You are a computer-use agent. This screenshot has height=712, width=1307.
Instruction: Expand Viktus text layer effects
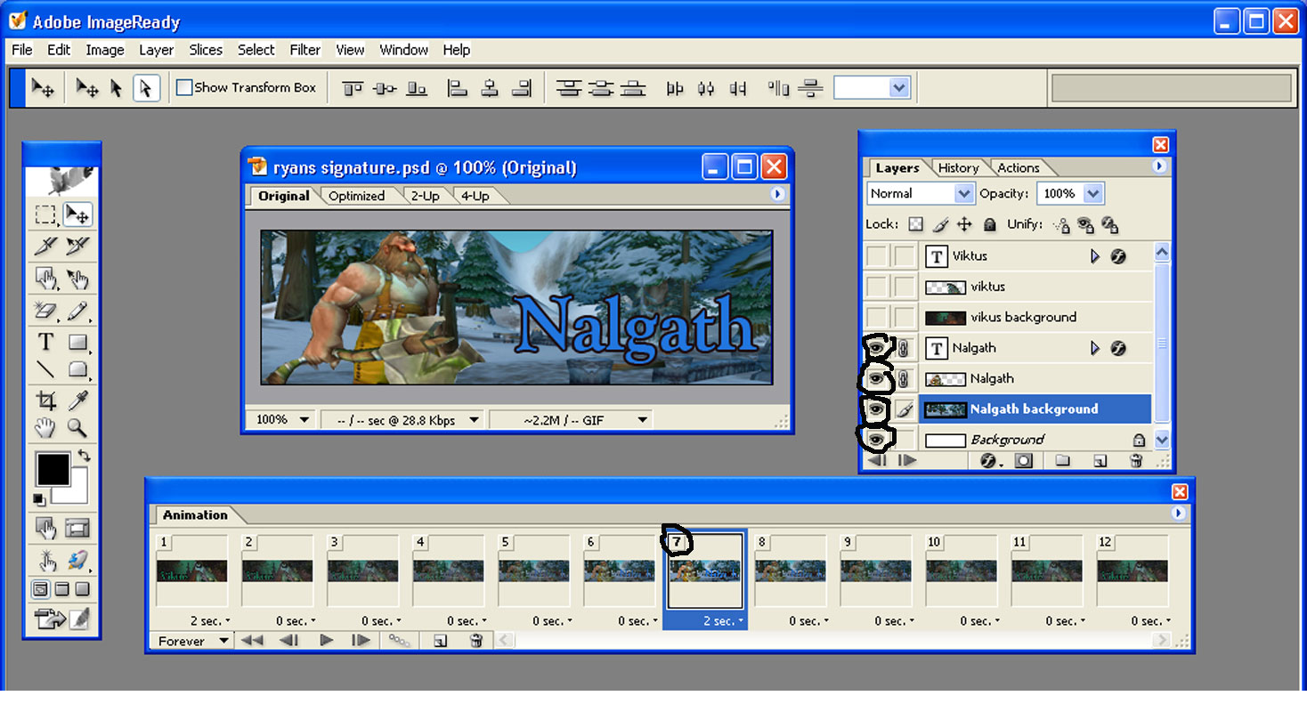(1095, 256)
